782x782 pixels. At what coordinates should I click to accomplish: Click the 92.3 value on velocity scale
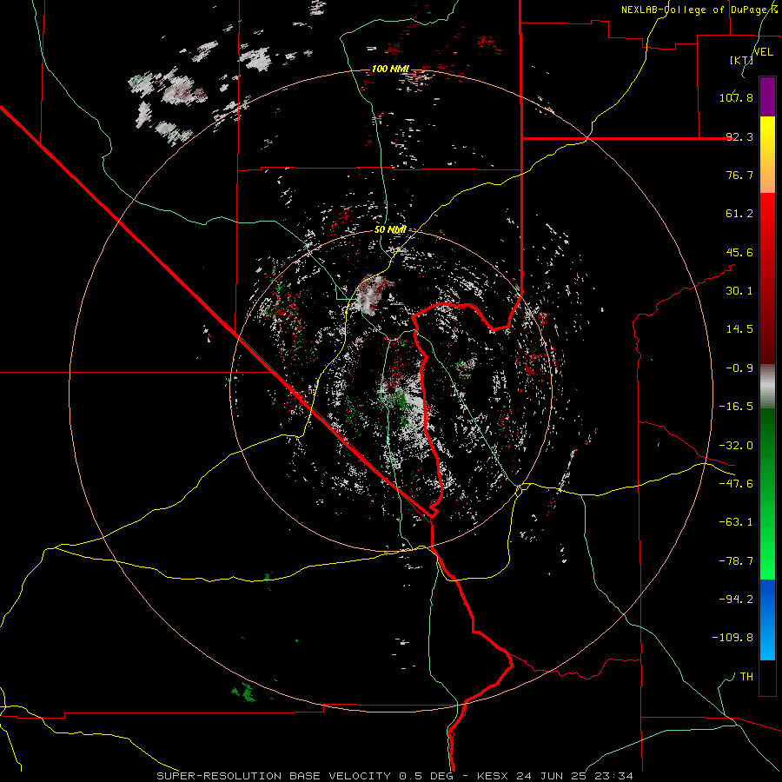pos(739,136)
